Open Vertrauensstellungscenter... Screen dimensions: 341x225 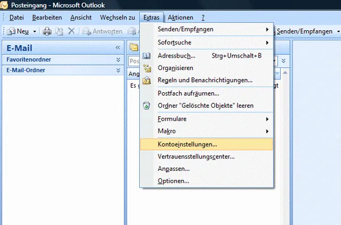207,157
